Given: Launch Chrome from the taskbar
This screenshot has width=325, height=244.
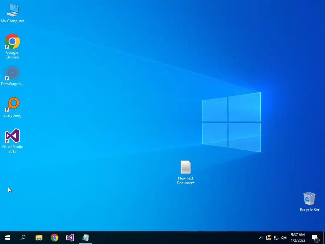Looking at the screenshot, I should click(55, 238).
